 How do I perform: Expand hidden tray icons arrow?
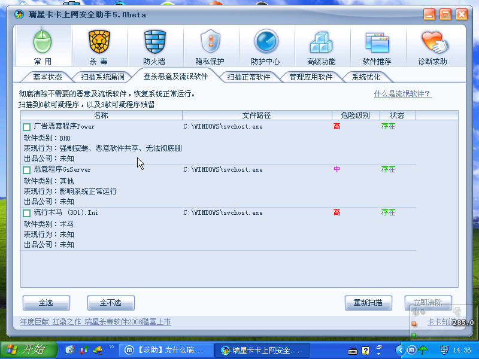401,350
